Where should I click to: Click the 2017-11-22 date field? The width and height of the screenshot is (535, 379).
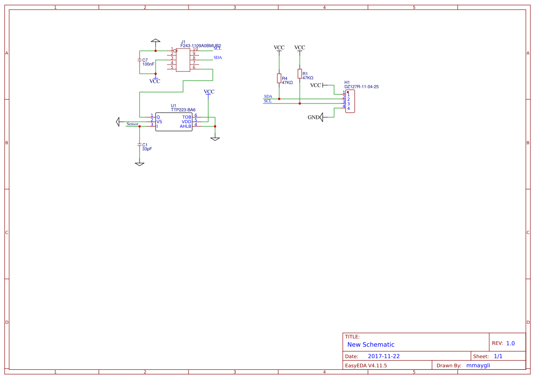(384, 355)
